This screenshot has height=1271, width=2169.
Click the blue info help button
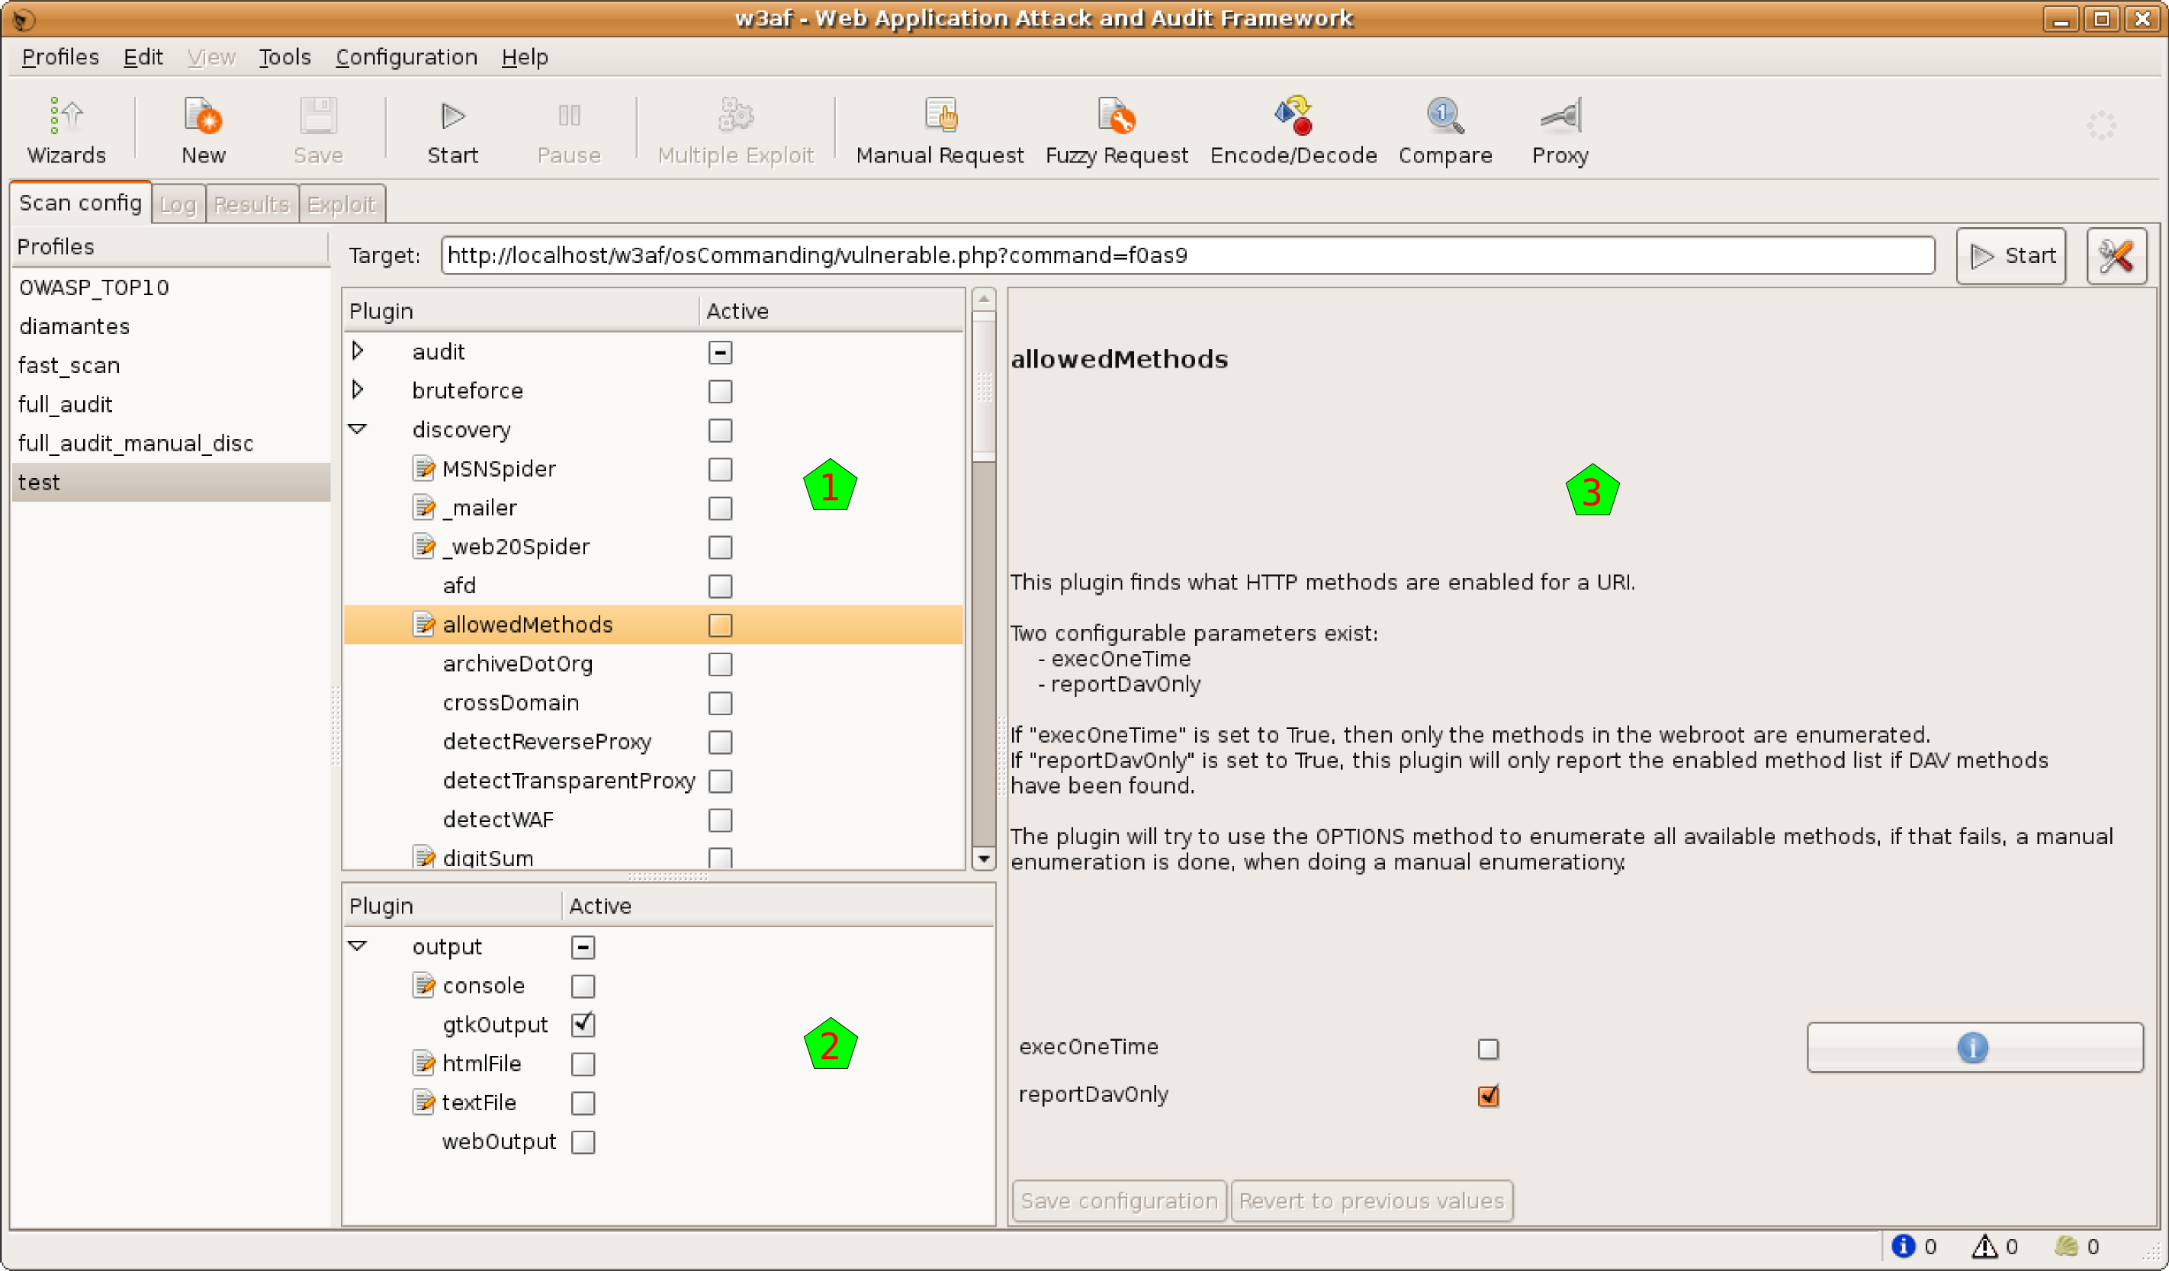pyautogui.click(x=1974, y=1048)
